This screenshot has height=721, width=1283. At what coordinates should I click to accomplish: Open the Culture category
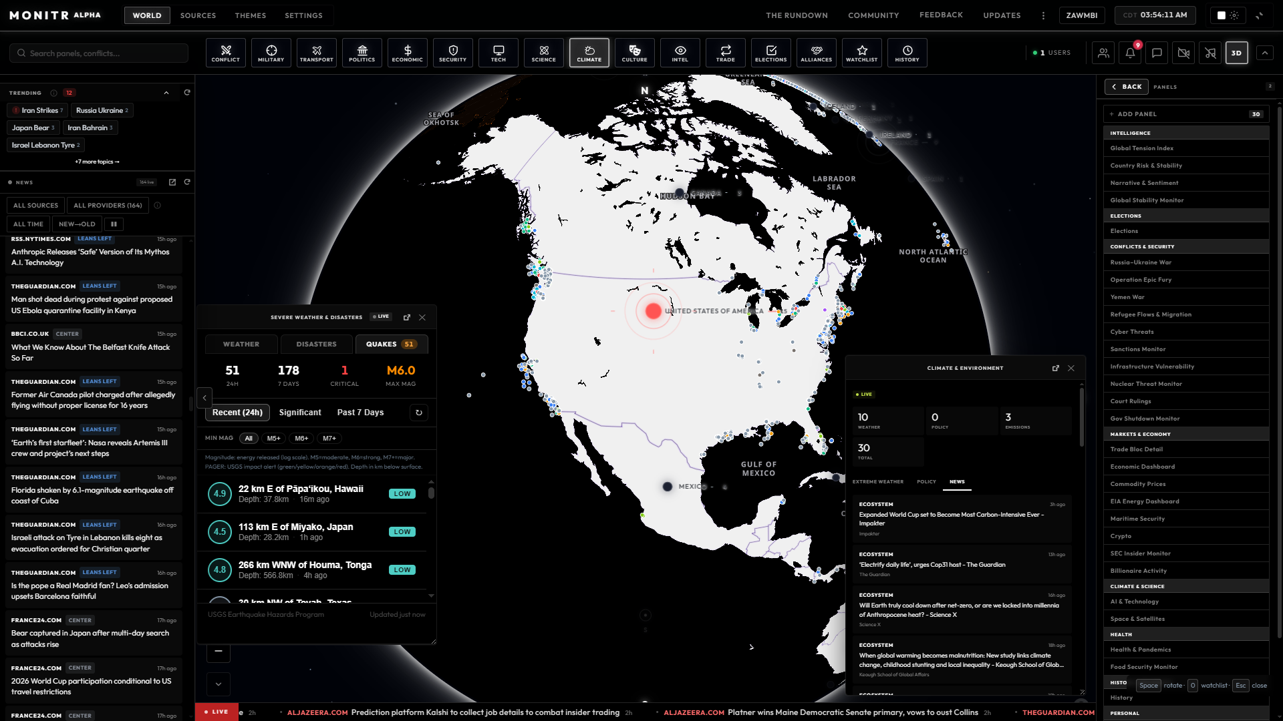(x=635, y=53)
